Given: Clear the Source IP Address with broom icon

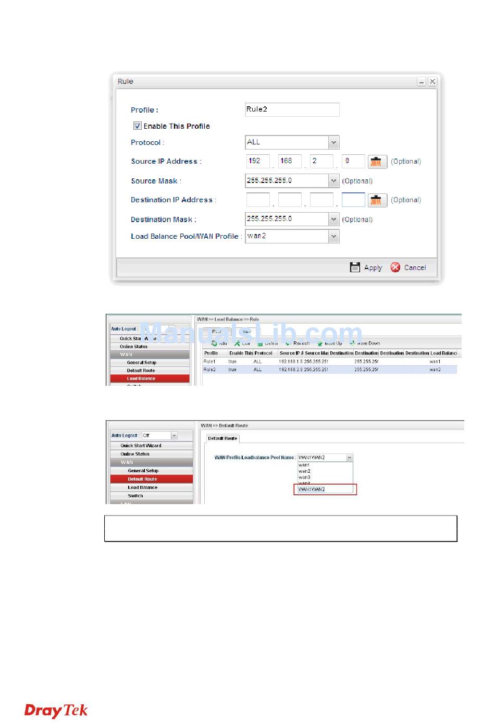Looking at the screenshot, I should (377, 162).
